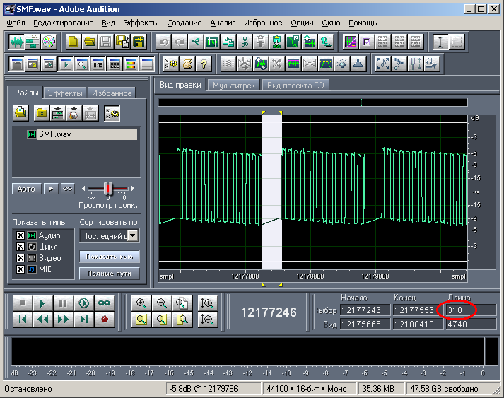Click selection Конец field 12177556
Screen dimensions: 504x398
pos(418,310)
